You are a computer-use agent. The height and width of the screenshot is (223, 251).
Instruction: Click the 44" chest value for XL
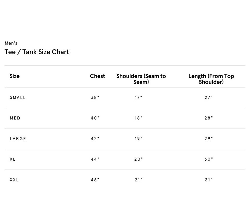(x=95, y=159)
